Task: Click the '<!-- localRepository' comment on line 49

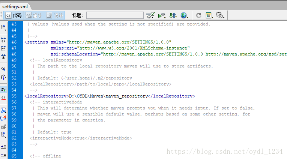Action: [56, 60]
